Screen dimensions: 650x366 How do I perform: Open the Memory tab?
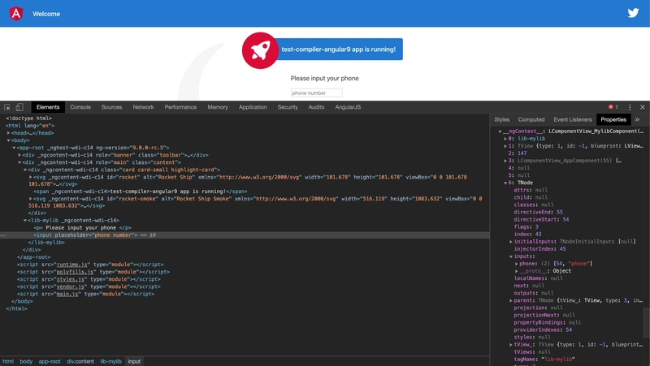[218, 107]
